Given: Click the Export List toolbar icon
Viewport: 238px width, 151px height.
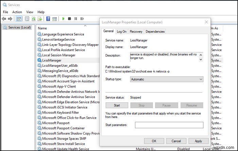Looking at the screenshot, I should 39,18.
